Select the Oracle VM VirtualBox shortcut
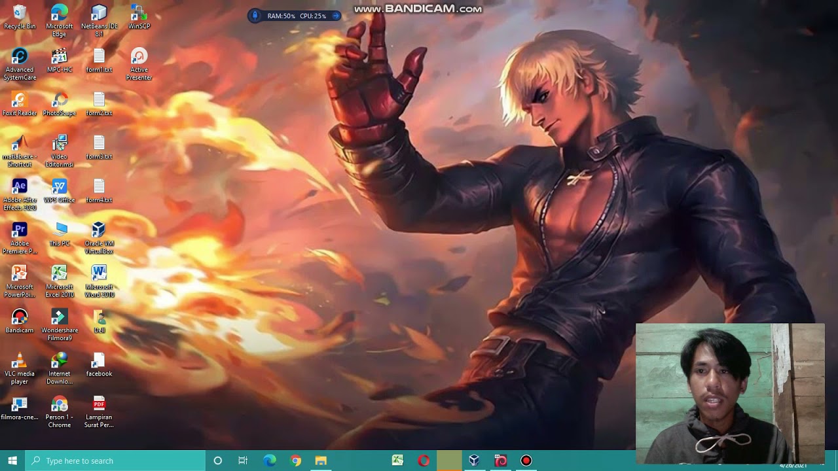The width and height of the screenshot is (838, 471). click(99, 238)
